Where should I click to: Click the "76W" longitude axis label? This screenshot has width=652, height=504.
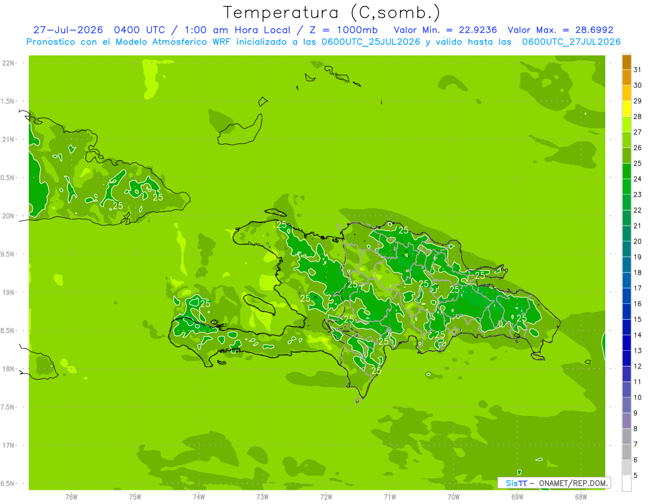(71, 497)
